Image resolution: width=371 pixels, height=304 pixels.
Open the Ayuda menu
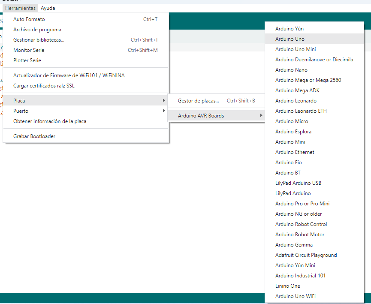(48, 8)
